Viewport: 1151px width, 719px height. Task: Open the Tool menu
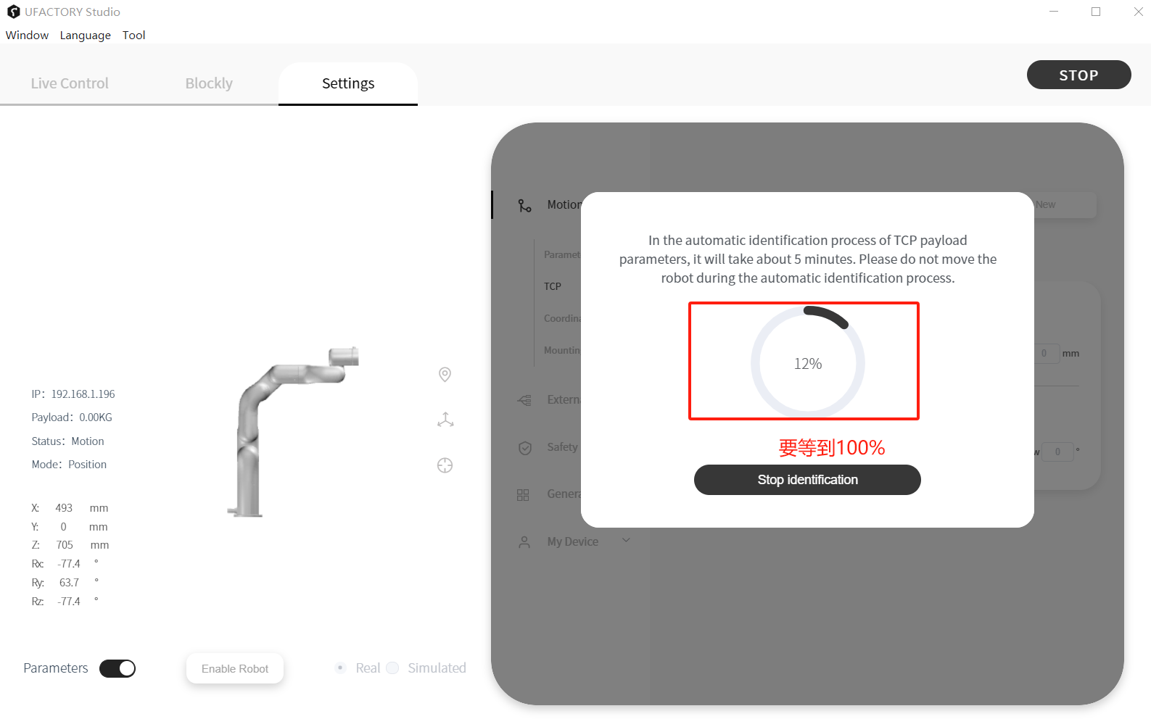click(x=133, y=36)
